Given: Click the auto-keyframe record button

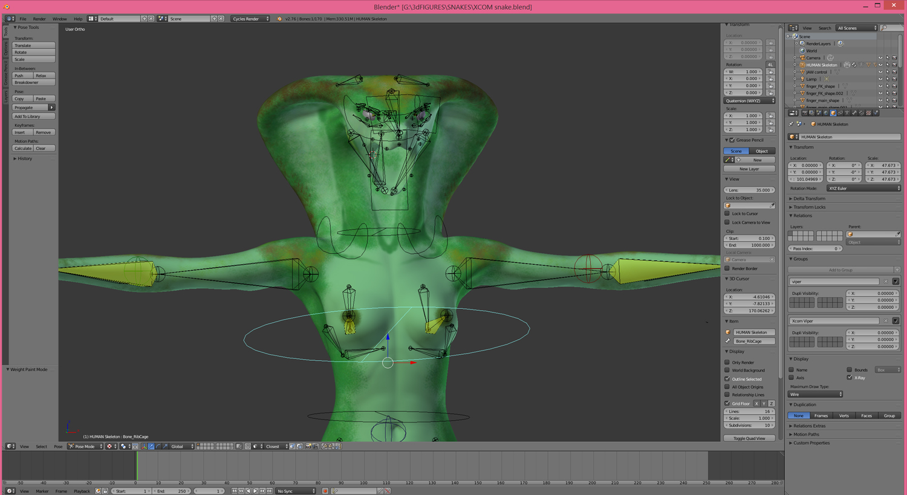Looking at the screenshot, I should (325, 491).
